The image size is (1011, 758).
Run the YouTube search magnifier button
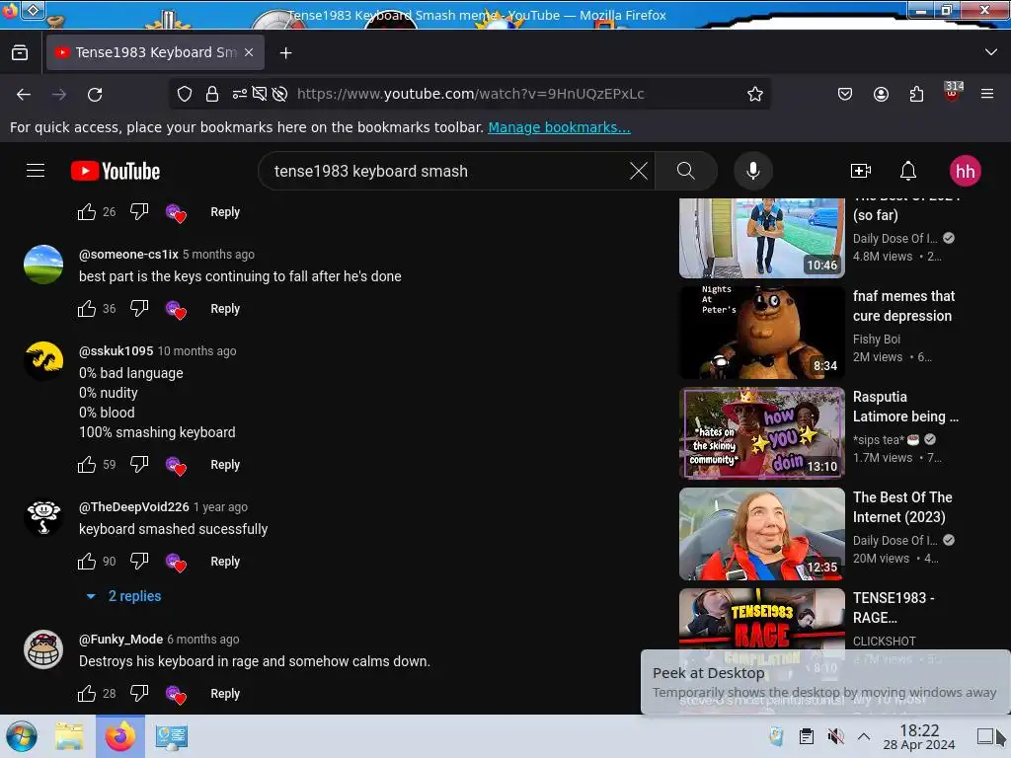pos(686,171)
